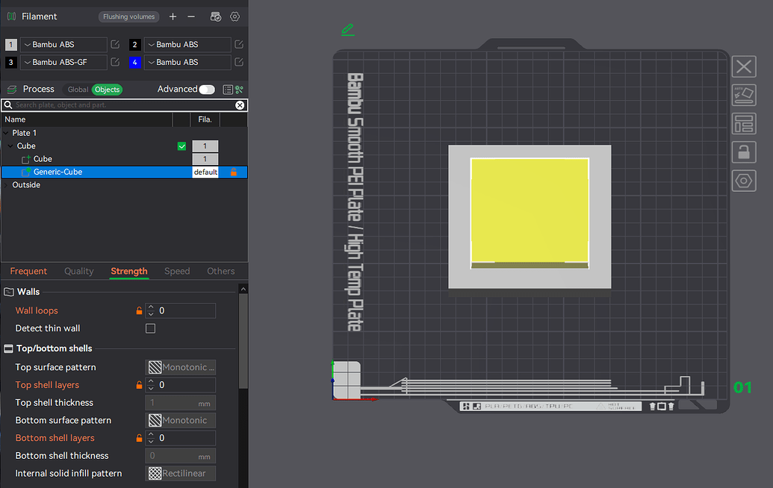Open AMS filament sync icon
This screenshot has height=488, width=773.
pyautogui.click(x=215, y=16)
